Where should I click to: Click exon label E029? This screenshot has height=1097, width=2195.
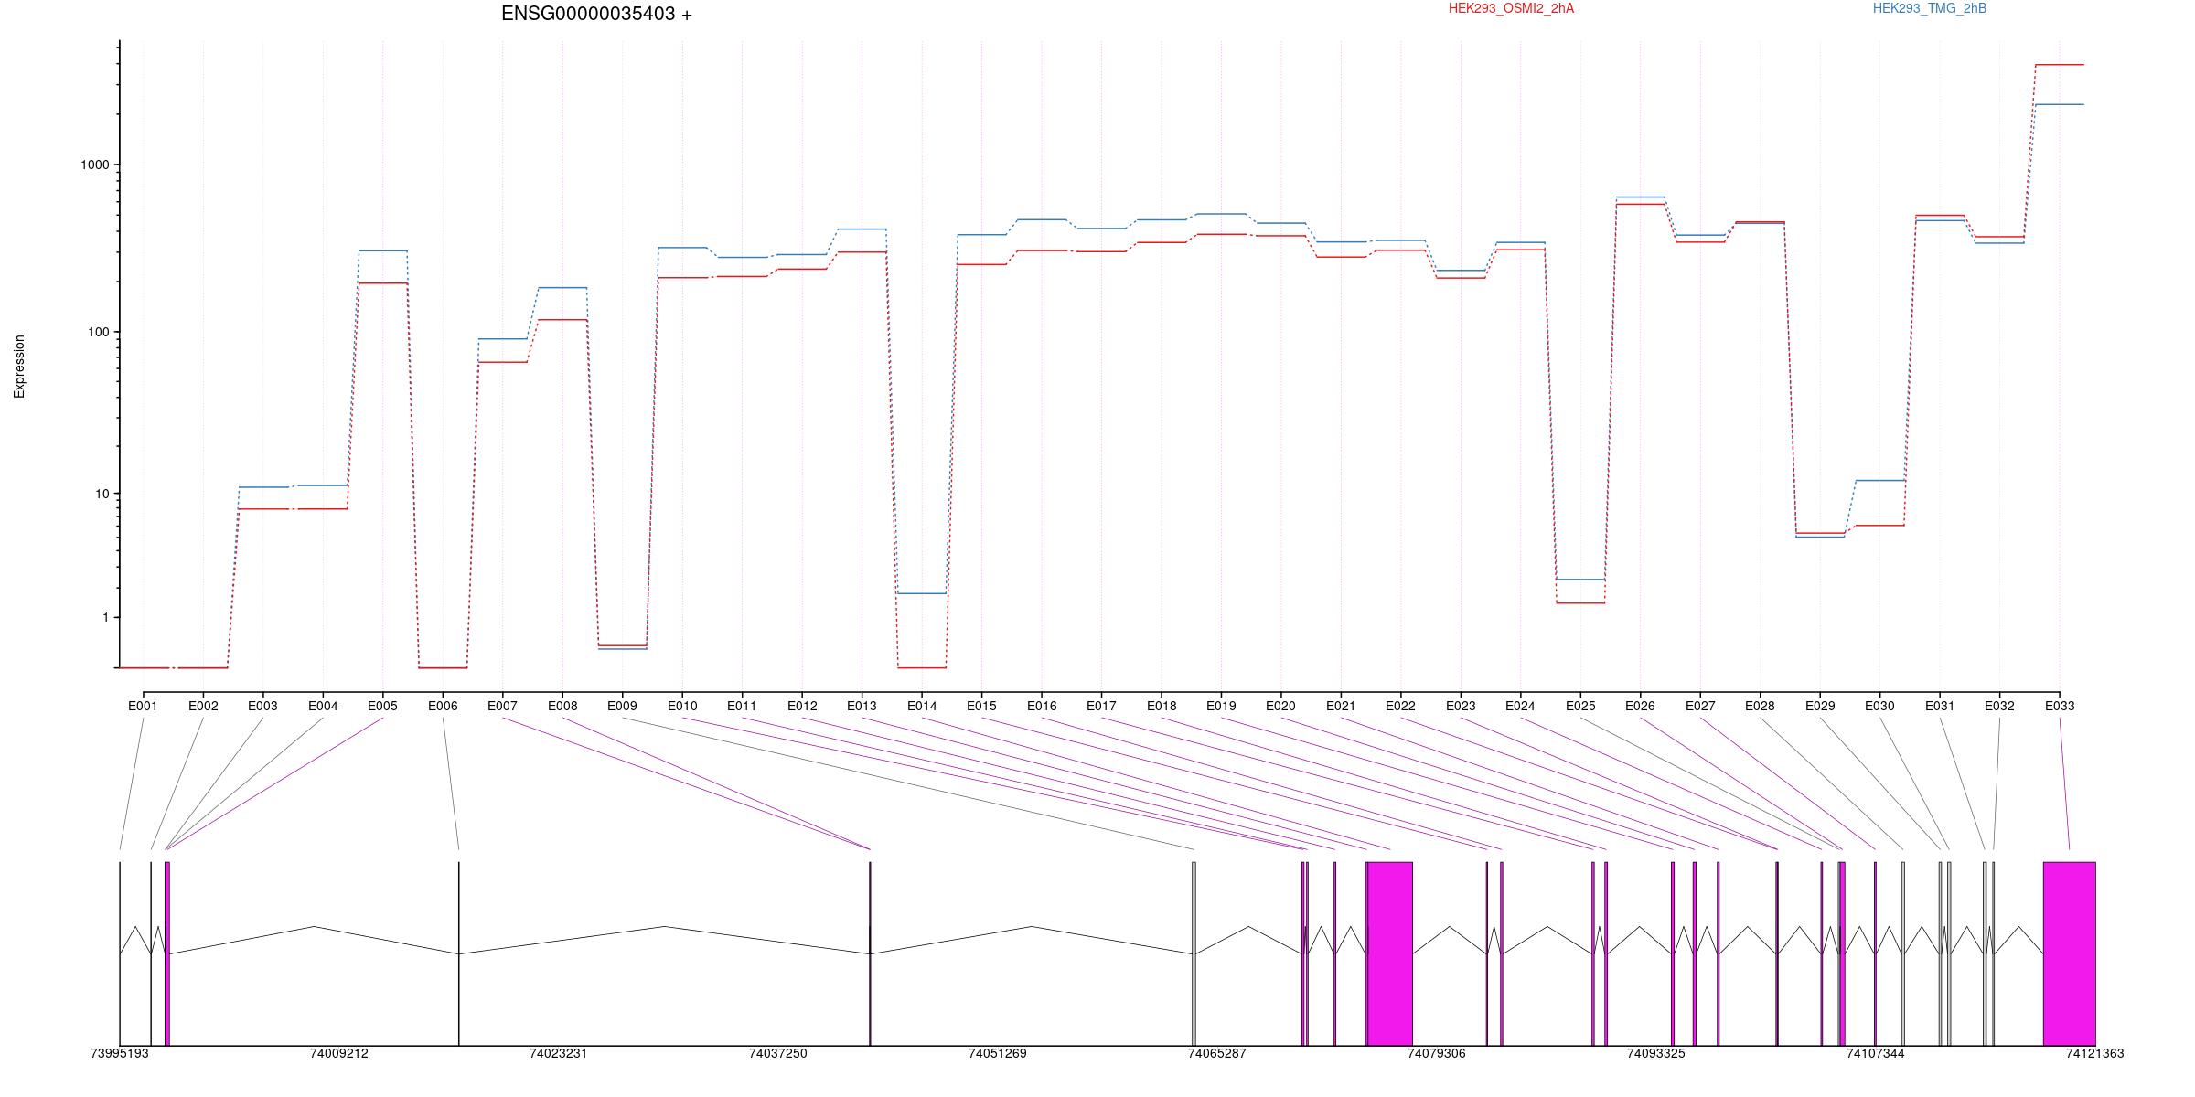pyautogui.click(x=1820, y=706)
